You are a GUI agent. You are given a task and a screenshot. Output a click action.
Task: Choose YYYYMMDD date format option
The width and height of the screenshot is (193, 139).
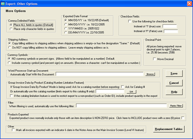click(x=65, y=28)
